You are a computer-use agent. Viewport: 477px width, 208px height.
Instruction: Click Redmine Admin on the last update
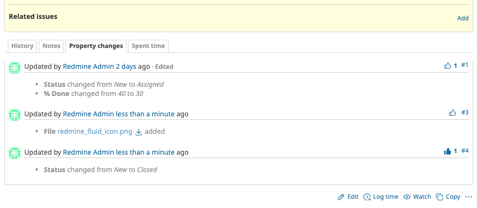[x=88, y=152]
